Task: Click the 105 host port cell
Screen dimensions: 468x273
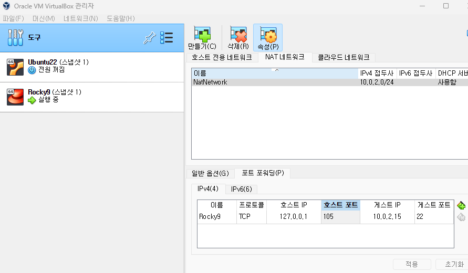Action: coord(340,217)
